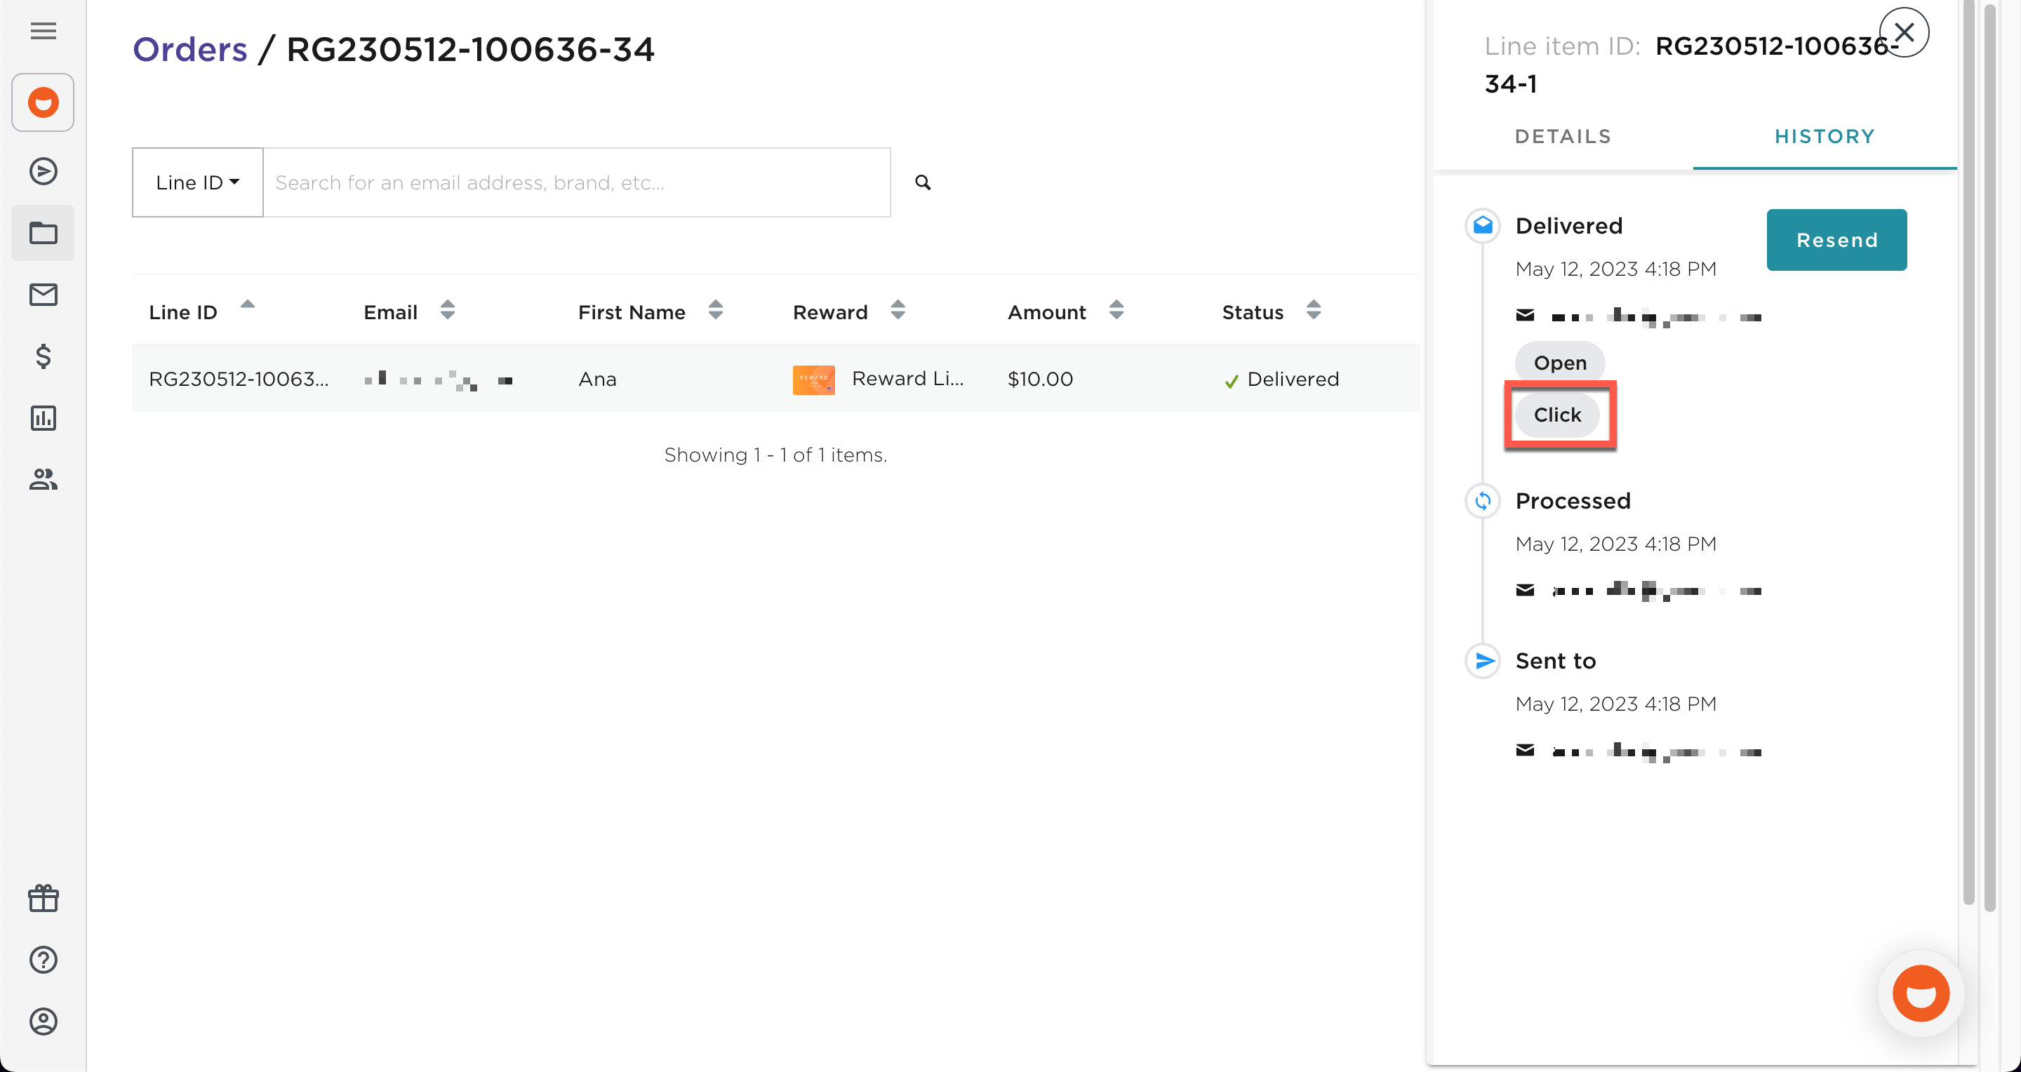Click the Account/Profile icon
This screenshot has height=1072, width=2021.
coord(43,1021)
